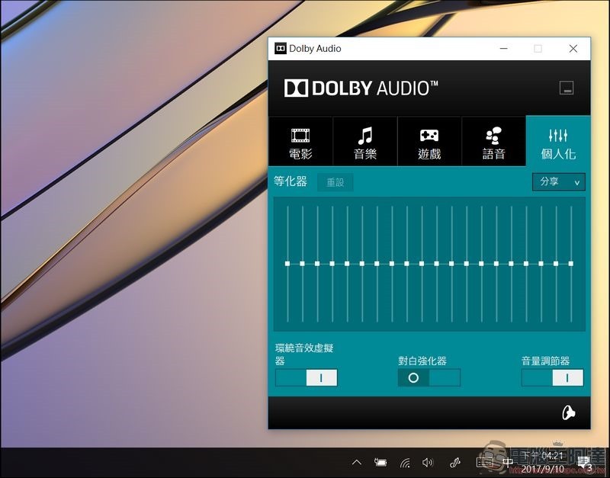Click the Dolby power speaker icon
Viewport: 610px width, 478px height.
coord(568,413)
